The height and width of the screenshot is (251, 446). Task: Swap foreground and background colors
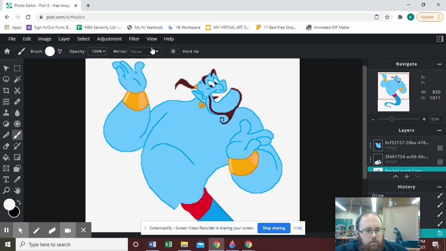[18, 203]
